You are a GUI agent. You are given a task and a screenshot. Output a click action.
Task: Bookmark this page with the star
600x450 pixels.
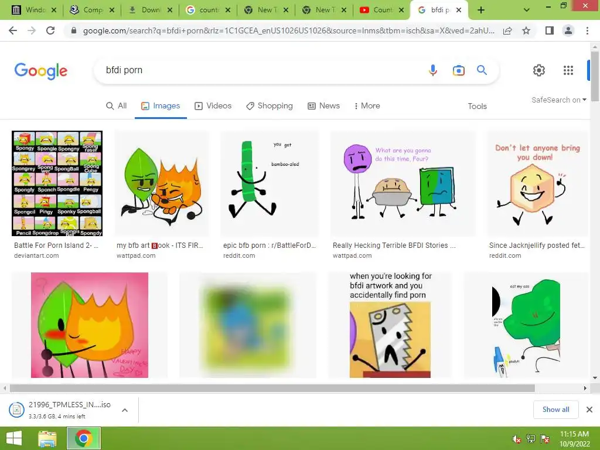coord(526,30)
